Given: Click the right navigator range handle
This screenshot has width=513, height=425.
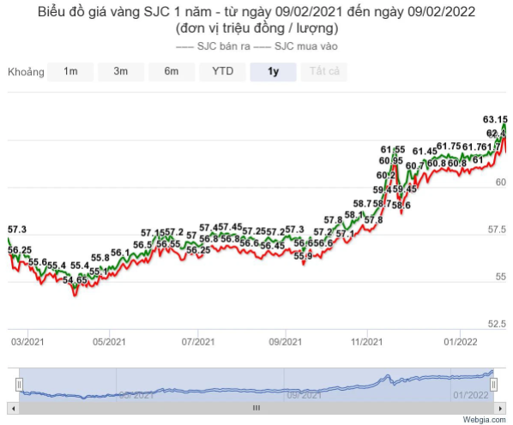Looking at the screenshot, I should pyautogui.click(x=493, y=385).
